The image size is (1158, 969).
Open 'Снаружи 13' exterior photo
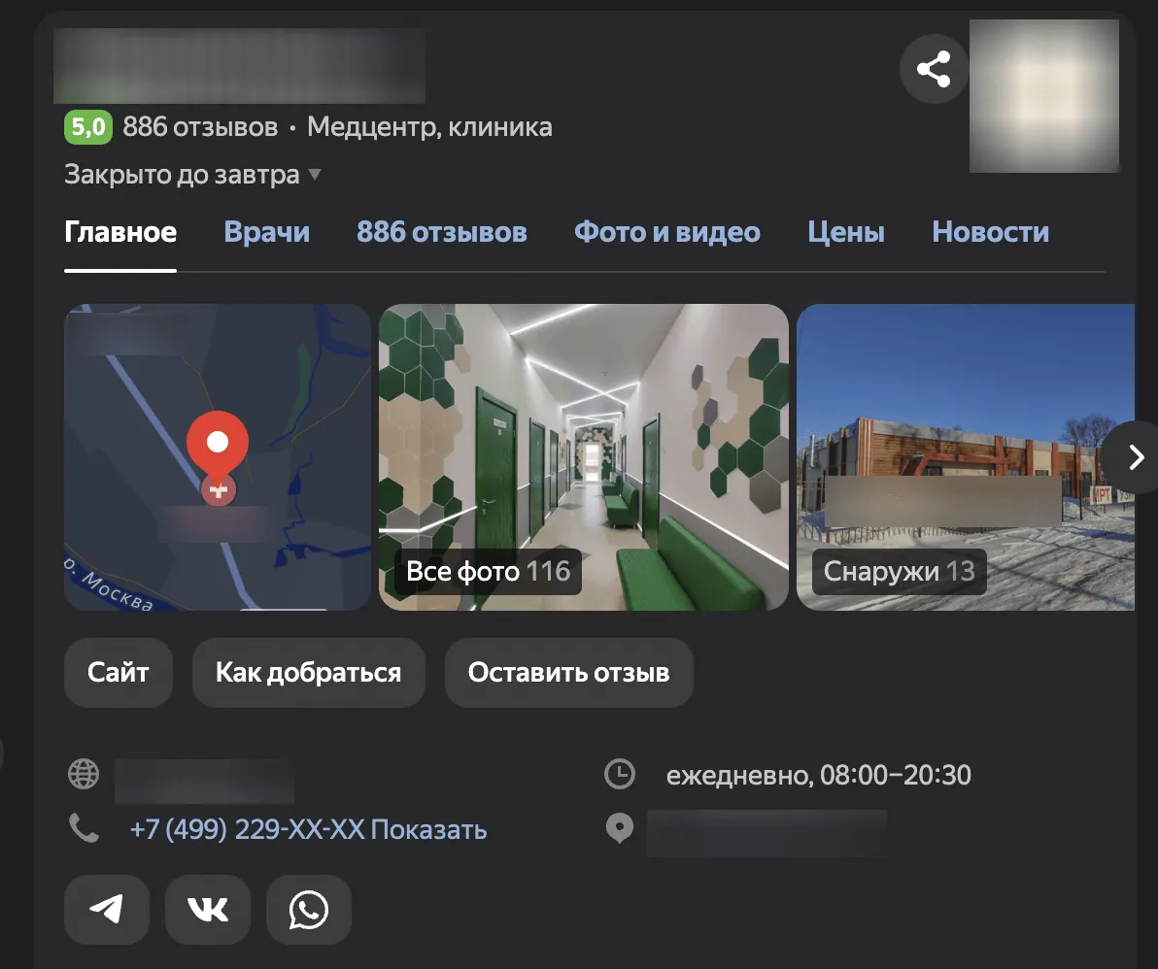point(966,456)
